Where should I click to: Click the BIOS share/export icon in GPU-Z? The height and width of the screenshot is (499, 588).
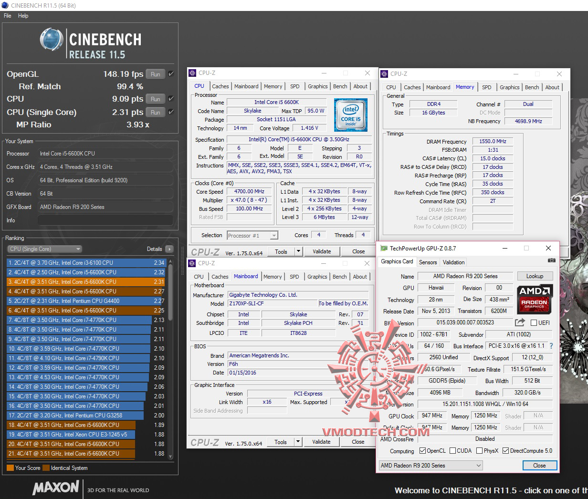(x=520, y=322)
